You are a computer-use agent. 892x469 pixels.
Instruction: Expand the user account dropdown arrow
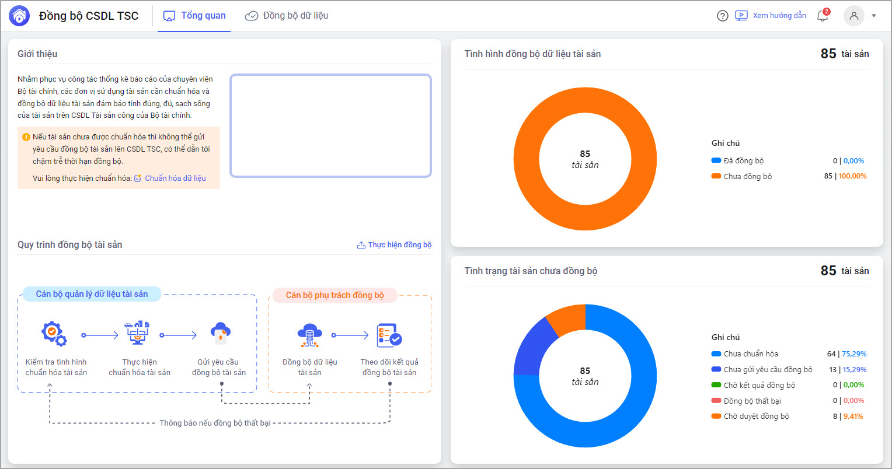point(874,16)
